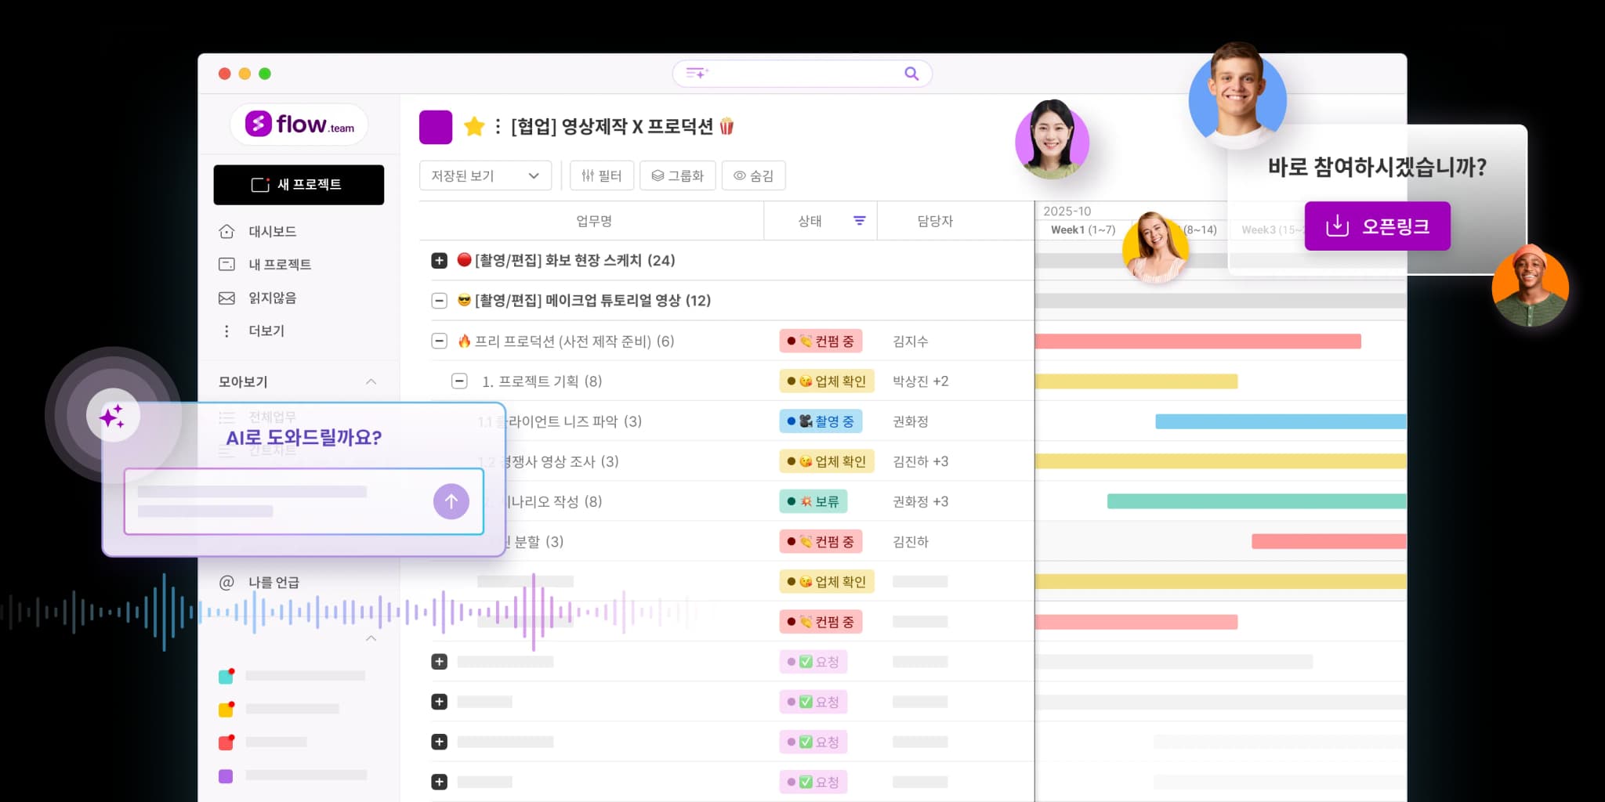This screenshot has height=802, width=1605.
Task: Open 읽지않음 in the sidebar
Action: (272, 298)
